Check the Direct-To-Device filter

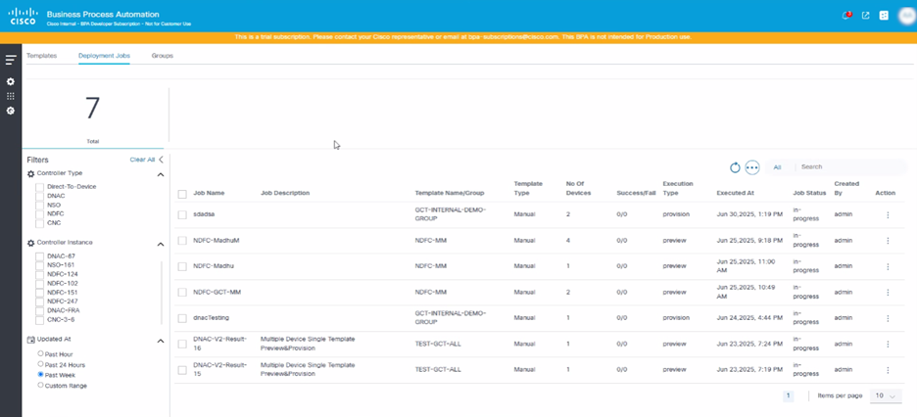click(40, 187)
